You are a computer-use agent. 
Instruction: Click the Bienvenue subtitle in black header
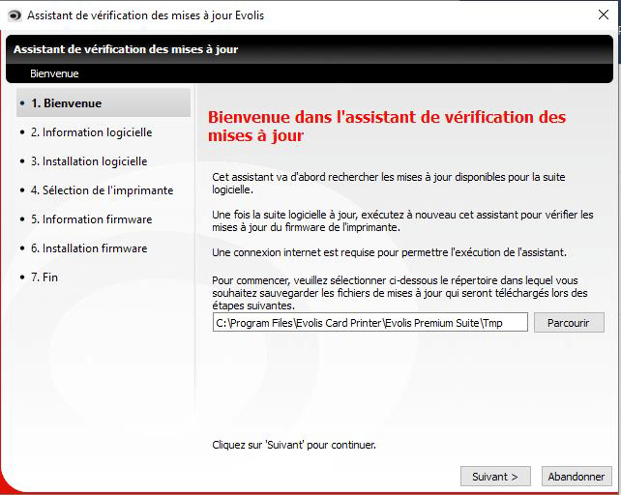pos(54,73)
